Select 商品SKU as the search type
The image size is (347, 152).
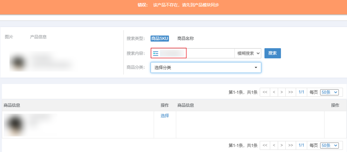[159, 39]
